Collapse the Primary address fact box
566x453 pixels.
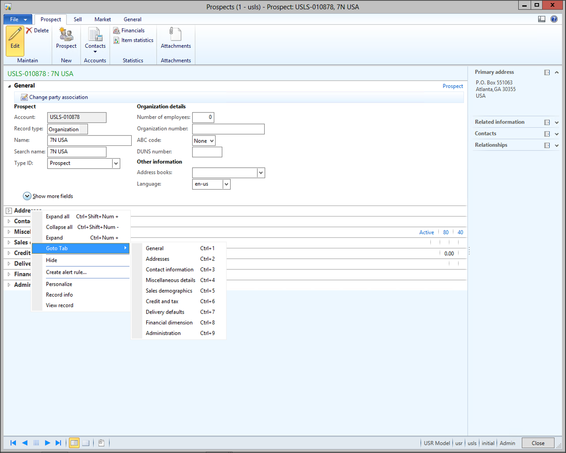click(x=557, y=72)
